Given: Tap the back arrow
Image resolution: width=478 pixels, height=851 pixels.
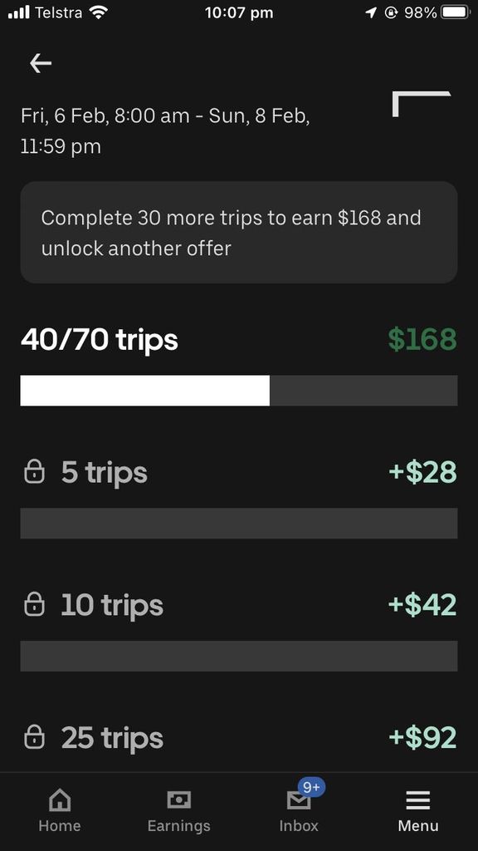Looking at the screenshot, I should pyautogui.click(x=41, y=63).
